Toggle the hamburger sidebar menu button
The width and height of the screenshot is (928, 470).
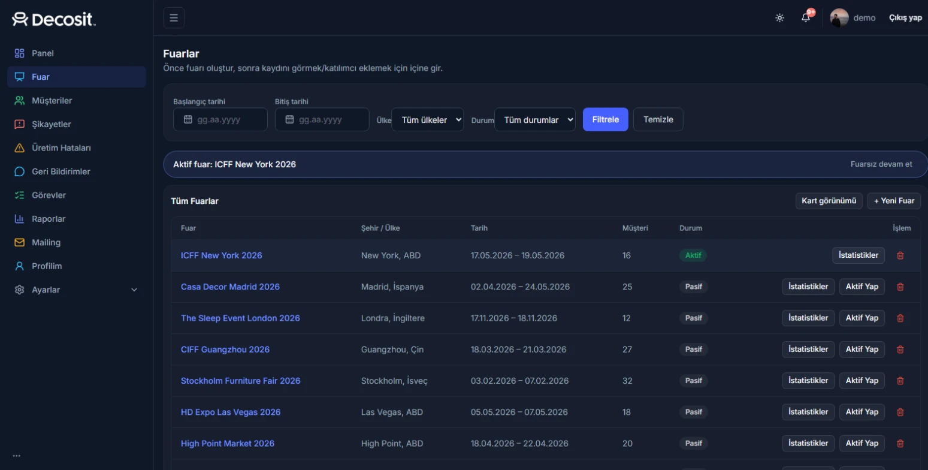pos(174,18)
